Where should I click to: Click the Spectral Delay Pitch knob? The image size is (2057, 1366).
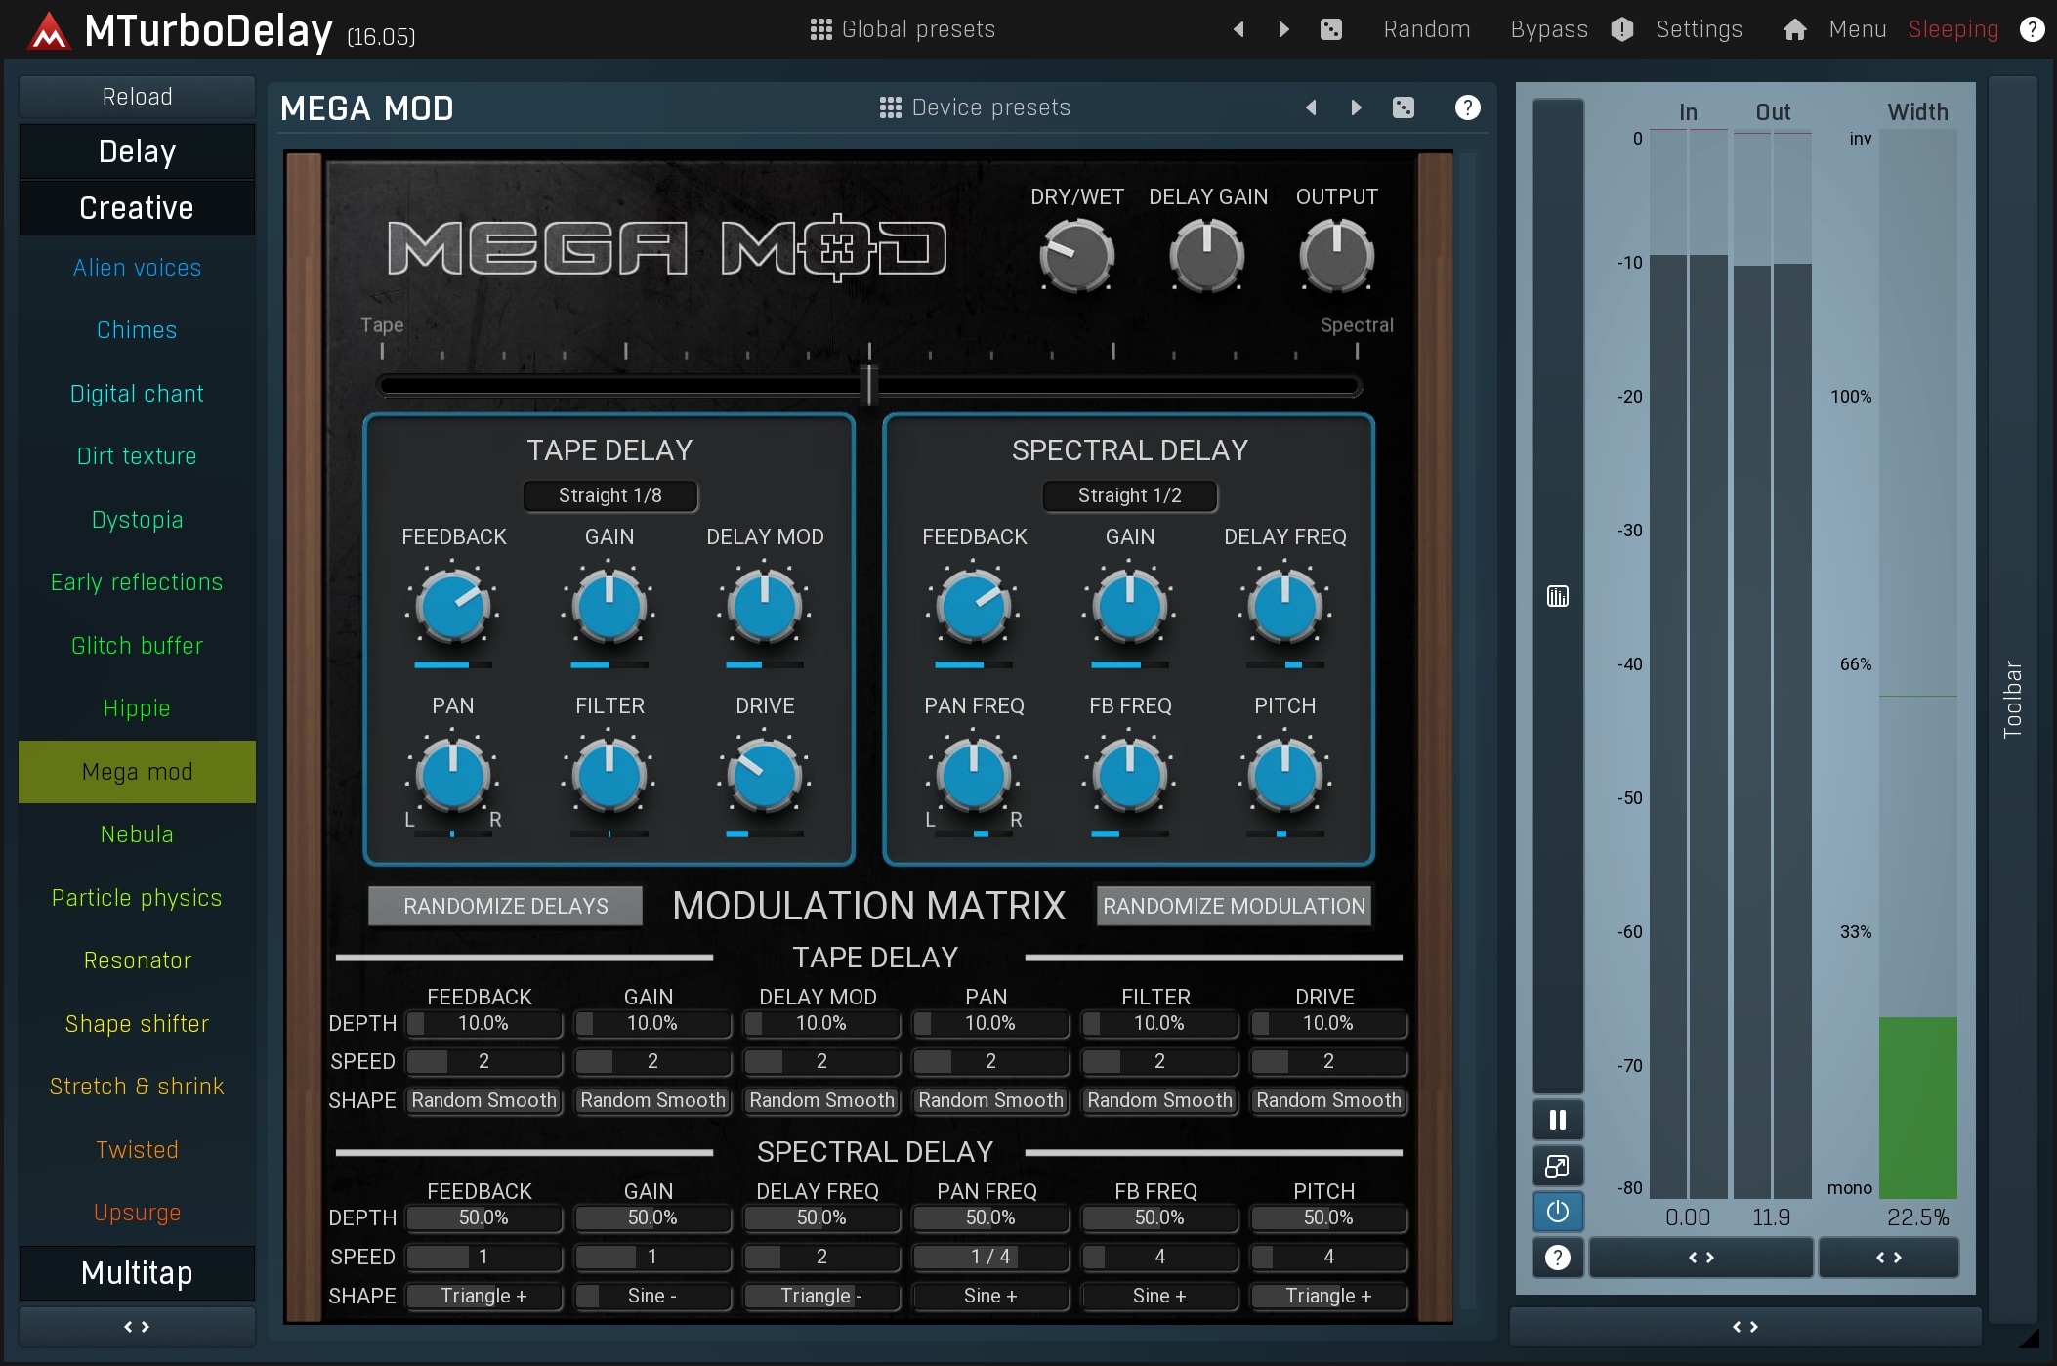click(x=1285, y=776)
